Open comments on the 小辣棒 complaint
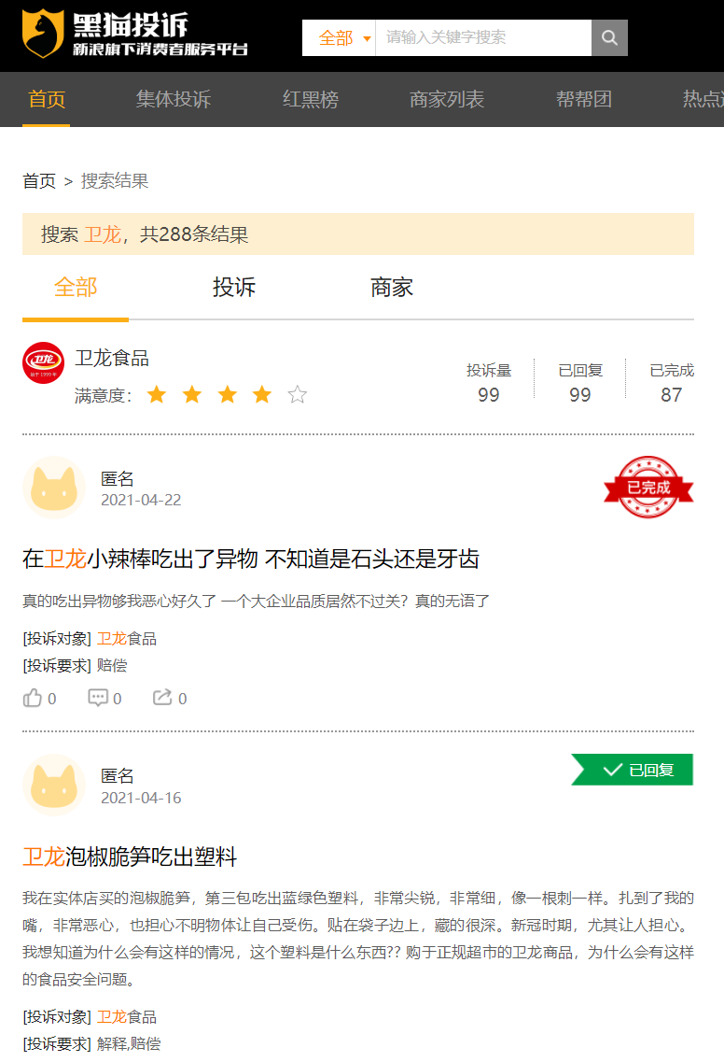724x1062 pixels. click(x=99, y=698)
